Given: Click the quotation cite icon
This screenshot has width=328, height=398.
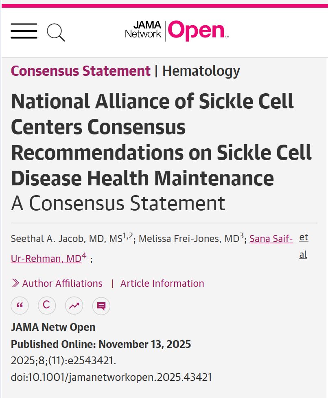Looking at the screenshot, I should 20,306.
